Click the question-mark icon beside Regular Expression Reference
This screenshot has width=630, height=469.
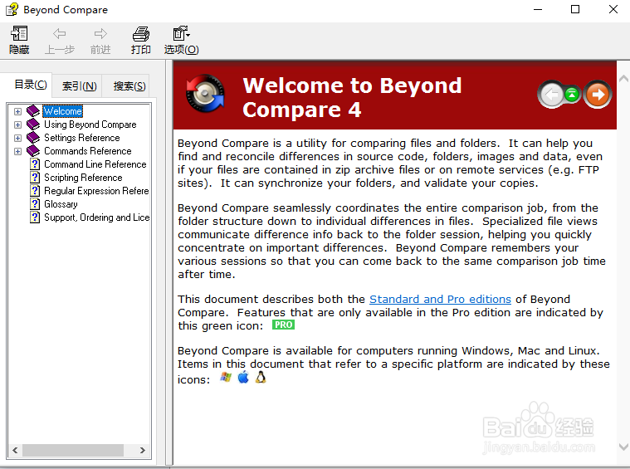tap(35, 190)
